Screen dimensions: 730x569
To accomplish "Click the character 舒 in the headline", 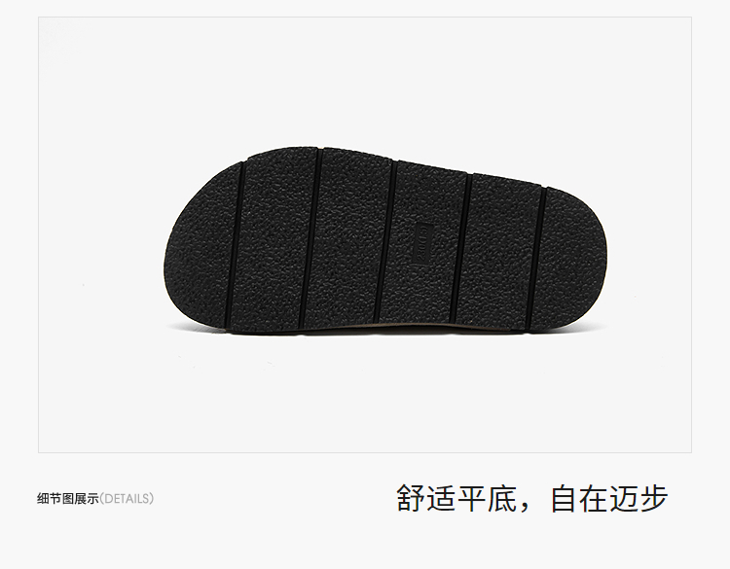I will coord(411,498).
